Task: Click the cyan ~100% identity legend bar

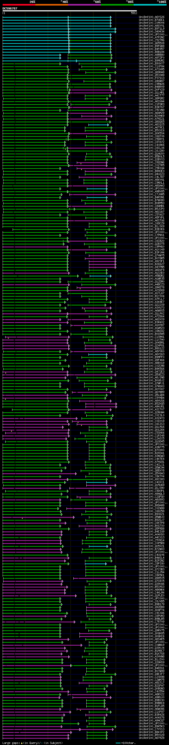Action: (x=150, y=5)
